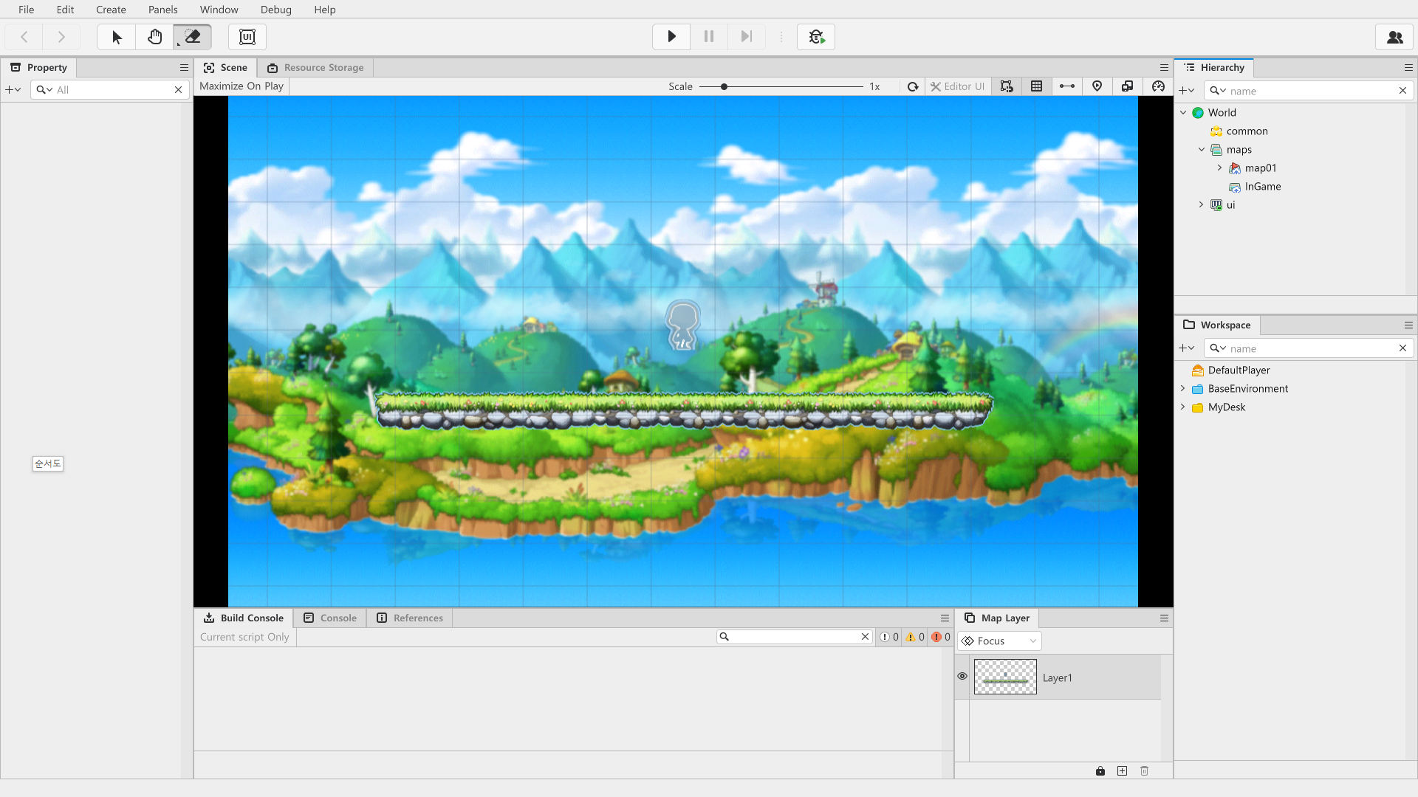
Task: Toggle the layered-windows scene icon
Action: [1128, 86]
